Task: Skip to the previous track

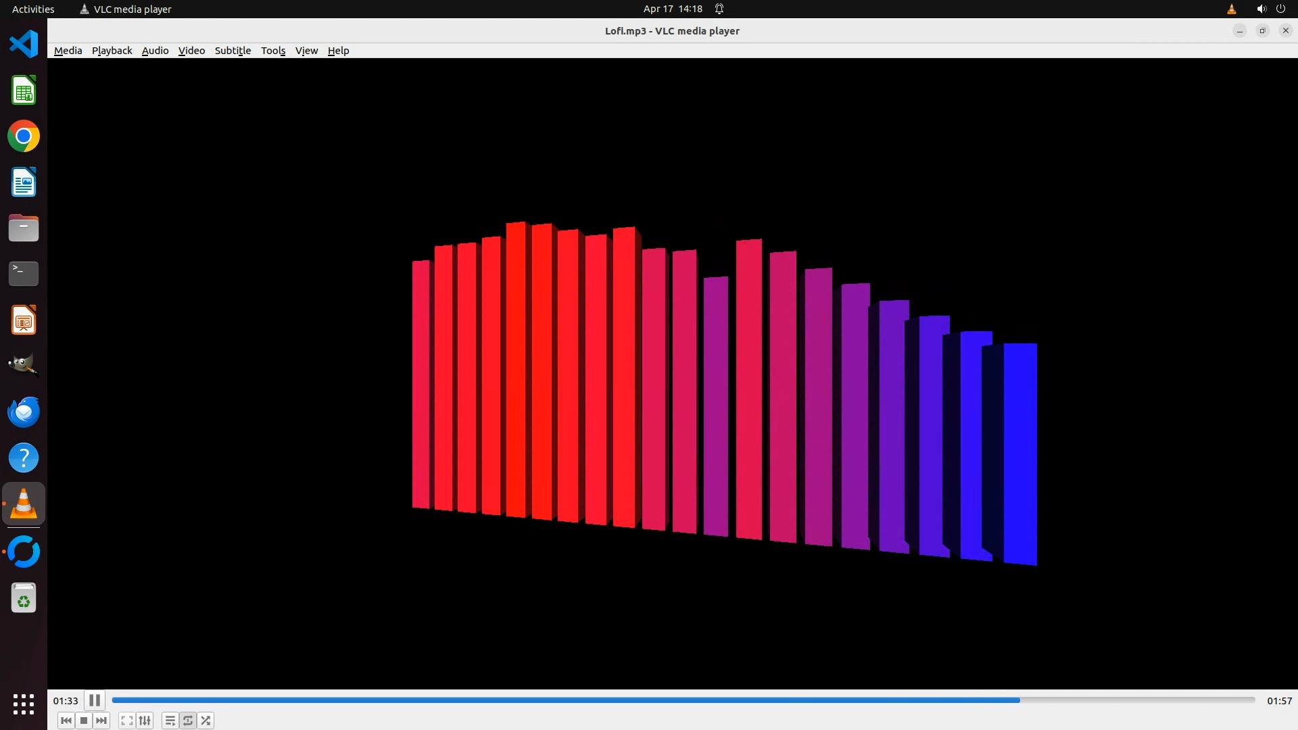Action: point(66,721)
